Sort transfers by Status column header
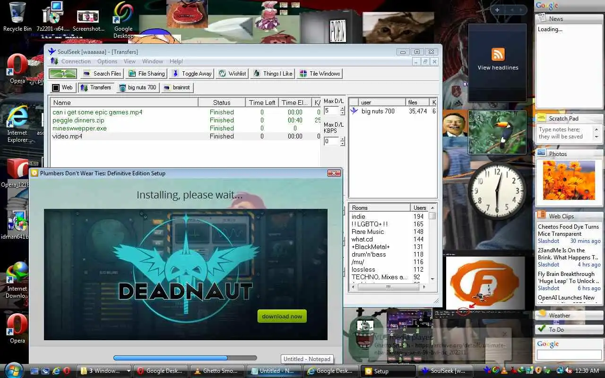 click(222, 103)
